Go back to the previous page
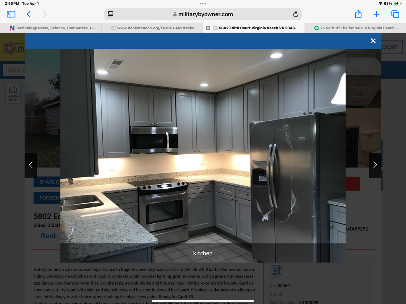This screenshot has width=406, height=304. 29,14
